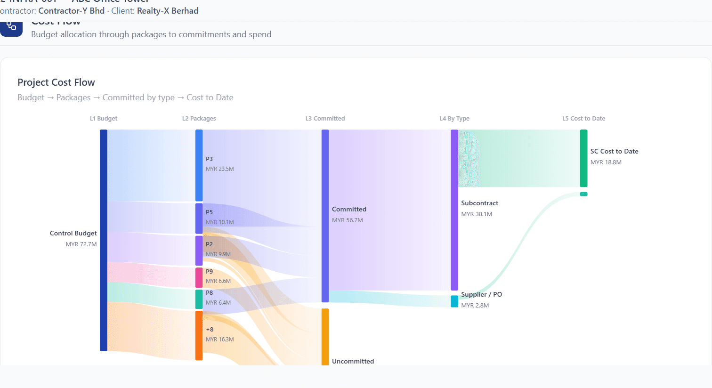712x388 pixels.
Task: Click the L5 Cost to Date header
Action: [584, 119]
